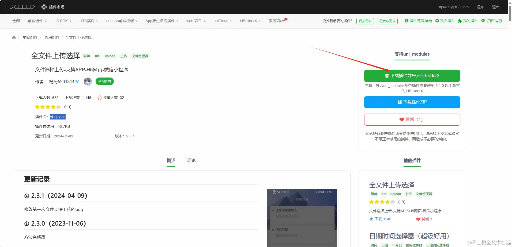Click the my plugins puzzle icon
This screenshot has height=247, width=512.
[460, 21]
